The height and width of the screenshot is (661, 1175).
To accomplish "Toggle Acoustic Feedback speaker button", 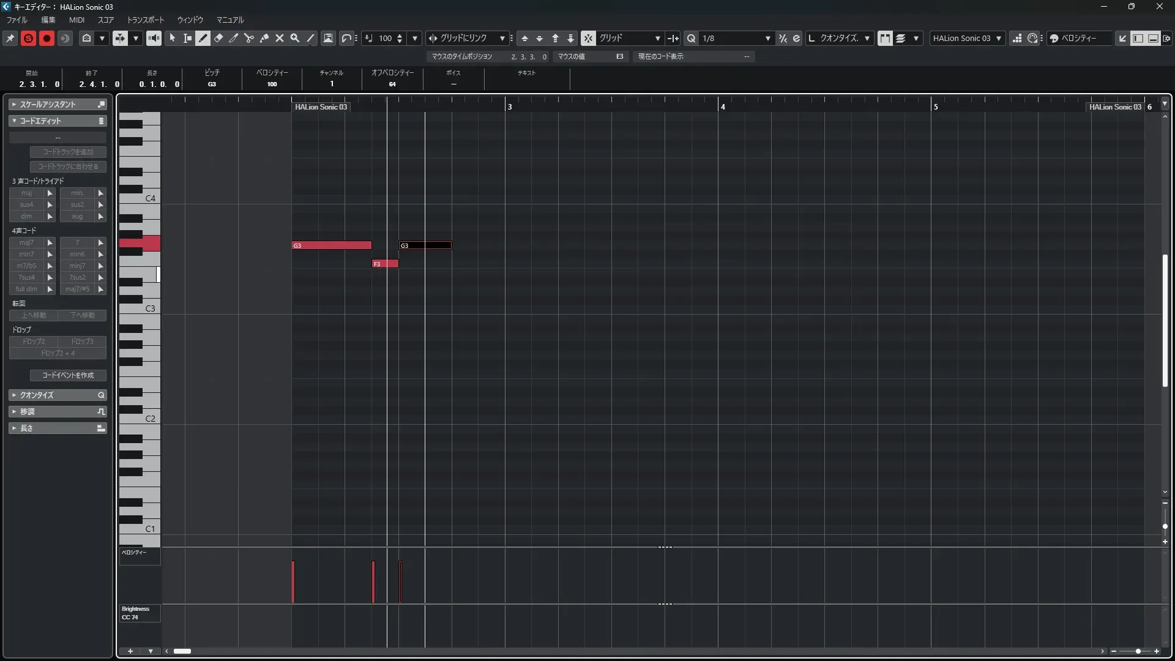I will [x=154, y=38].
